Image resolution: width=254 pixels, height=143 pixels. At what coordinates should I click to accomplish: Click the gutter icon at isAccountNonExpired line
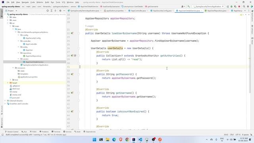pos(72,112)
